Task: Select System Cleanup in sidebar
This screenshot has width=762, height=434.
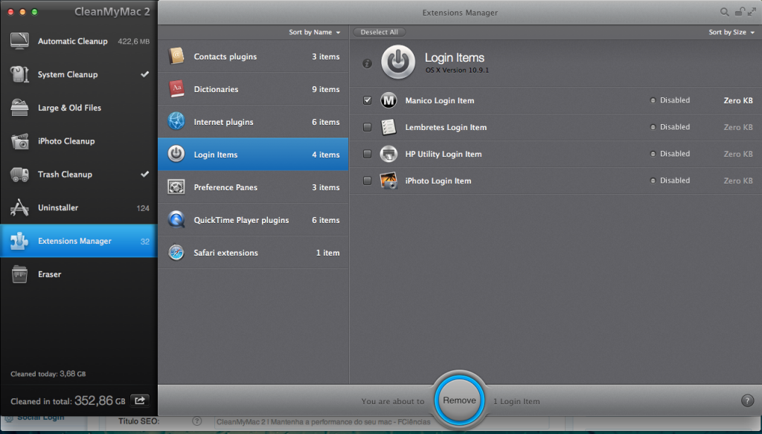Action: (79, 74)
